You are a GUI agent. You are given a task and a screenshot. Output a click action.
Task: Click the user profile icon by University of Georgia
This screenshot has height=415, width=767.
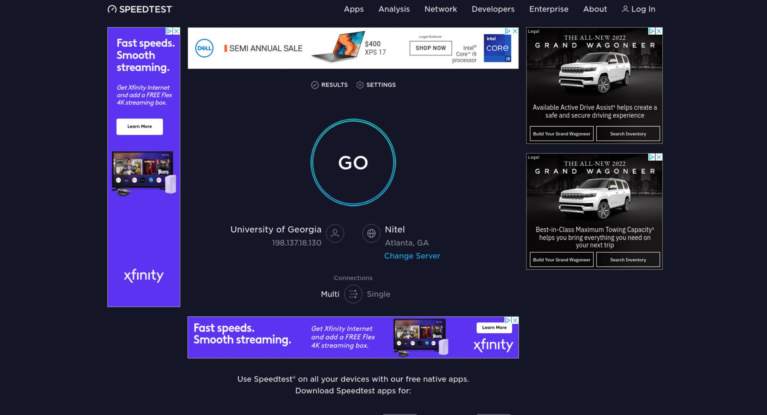click(335, 233)
